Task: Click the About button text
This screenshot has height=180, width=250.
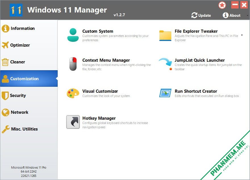Action: [x=235, y=15]
